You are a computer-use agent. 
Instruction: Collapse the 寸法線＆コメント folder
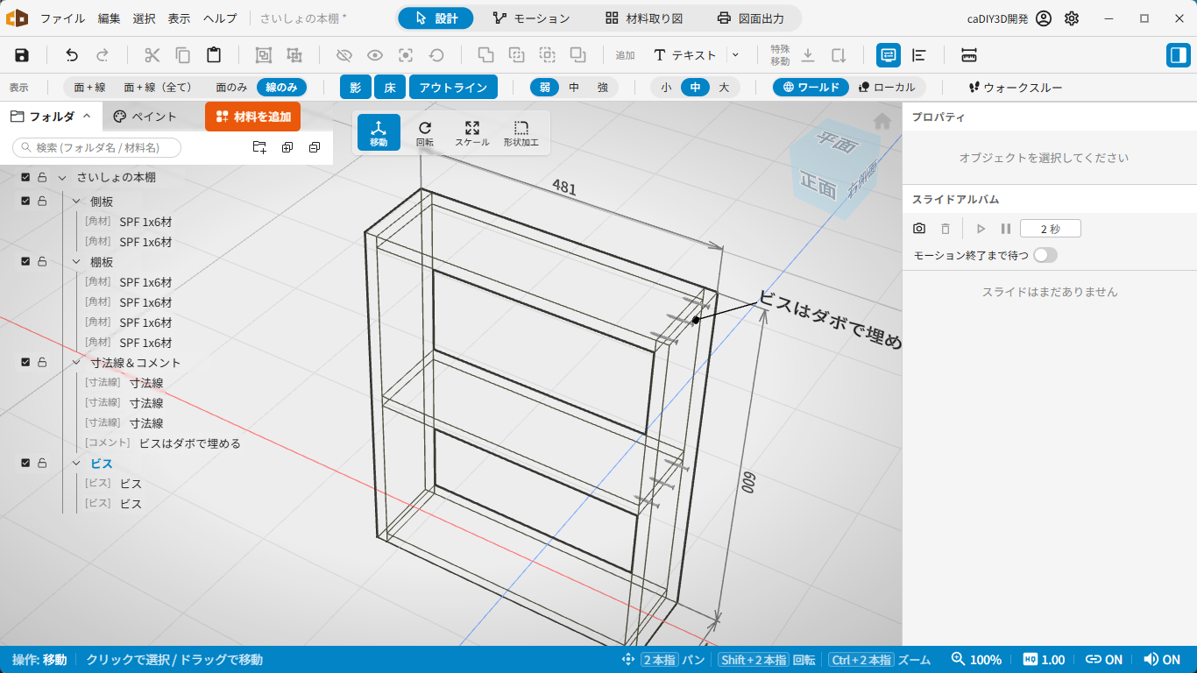(76, 363)
